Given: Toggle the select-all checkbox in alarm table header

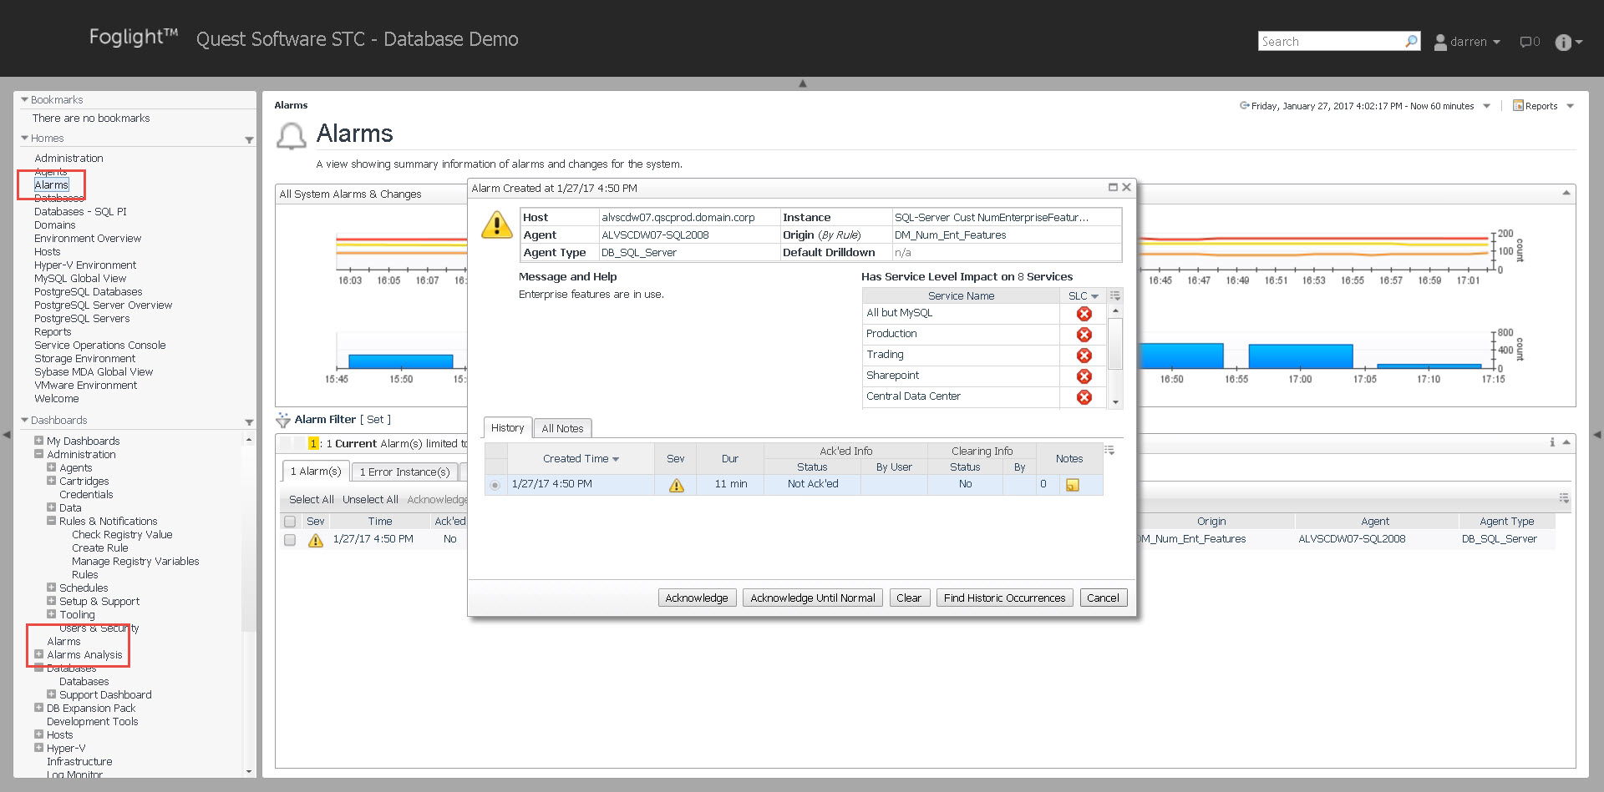Looking at the screenshot, I should coord(290,522).
